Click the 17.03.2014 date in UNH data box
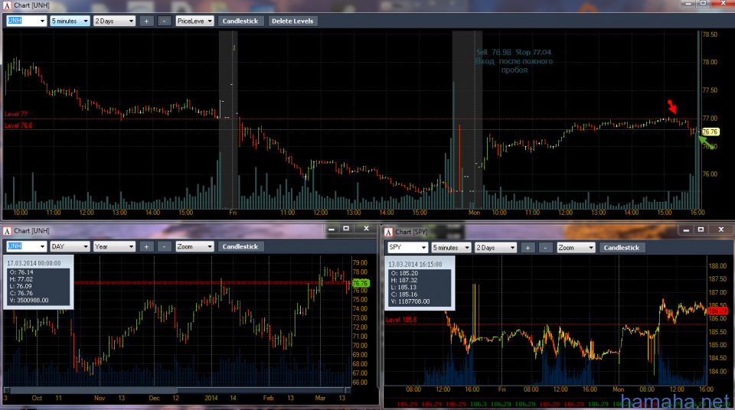Viewport: 735px width, 410px height. [x=33, y=263]
